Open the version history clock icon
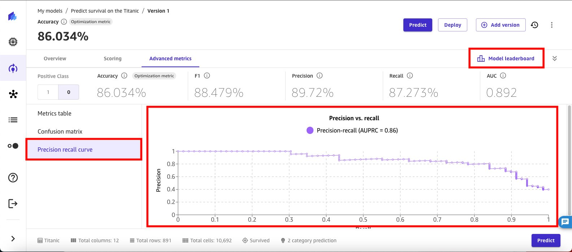Image resolution: width=572 pixels, height=252 pixels. [534, 25]
